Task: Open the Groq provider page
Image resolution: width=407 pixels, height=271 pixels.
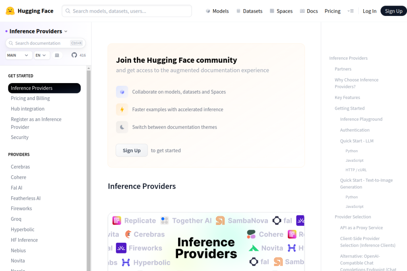Action: [16, 219]
